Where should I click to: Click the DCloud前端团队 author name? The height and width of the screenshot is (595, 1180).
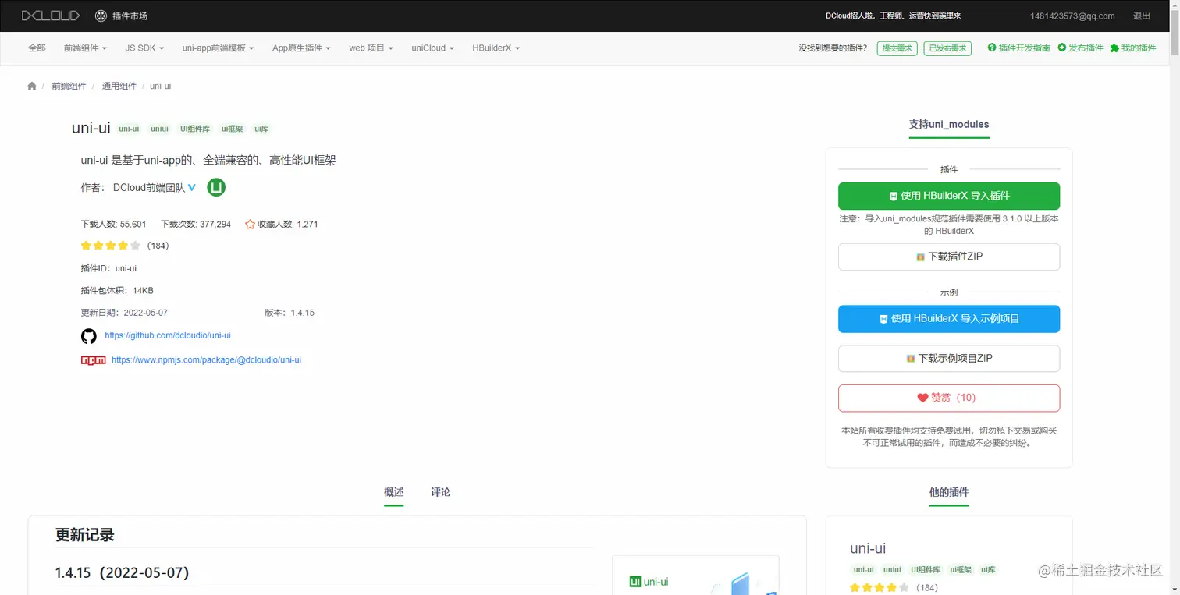pyautogui.click(x=149, y=188)
